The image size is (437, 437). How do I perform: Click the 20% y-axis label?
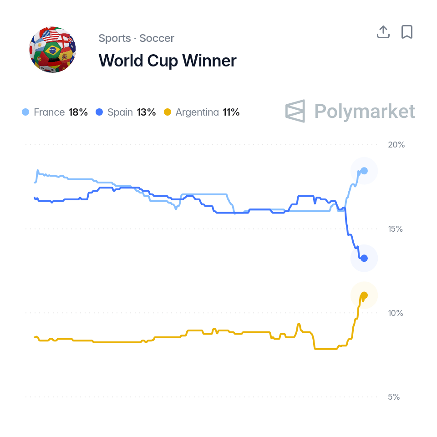(x=396, y=145)
